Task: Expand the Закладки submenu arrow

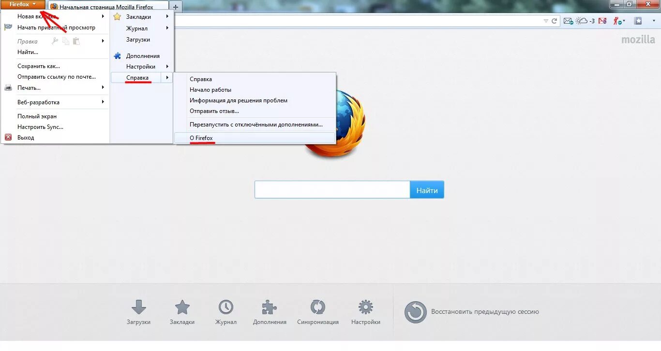Action: 167,17
